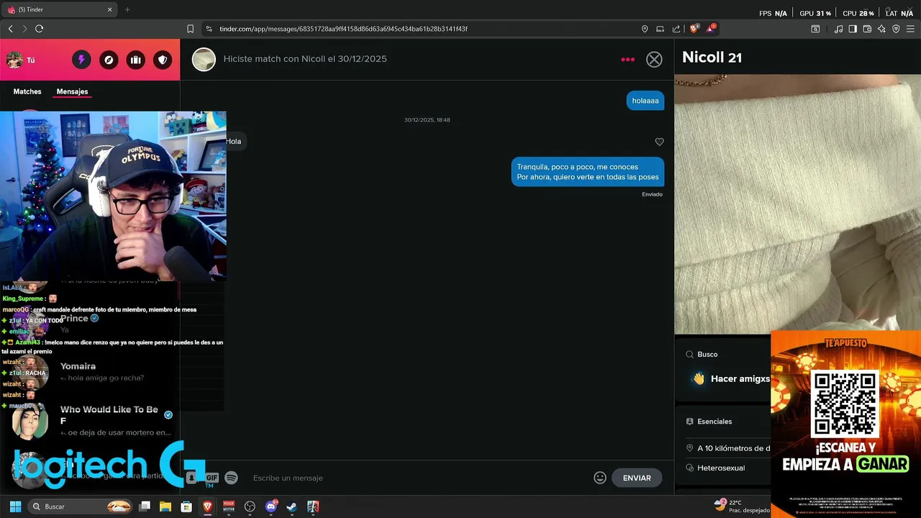This screenshot has width=921, height=518.
Task: Open Brave VPN shield icon
Action: (896, 29)
